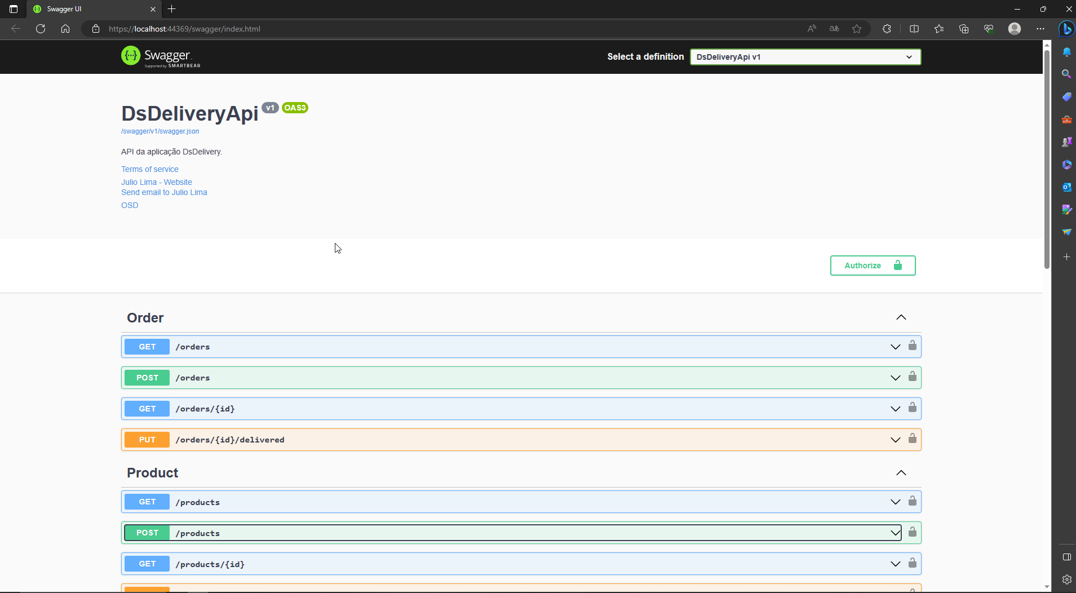Add this page to favorites star
Image resolution: width=1076 pixels, height=593 pixels.
(x=857, y=29)
